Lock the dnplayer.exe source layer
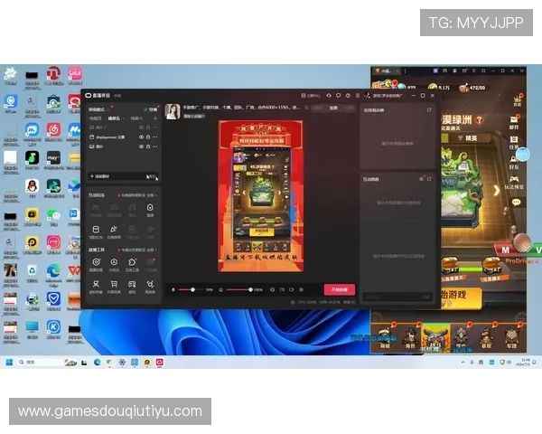542x434 pixels. [x=148, y=137]
